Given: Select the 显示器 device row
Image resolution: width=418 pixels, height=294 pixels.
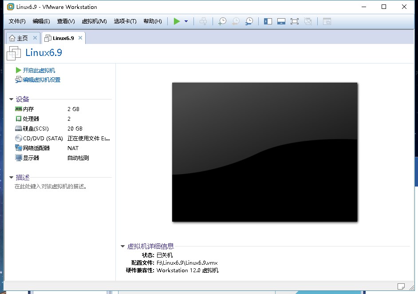Looking at the screenshot, I should (63, 158).
